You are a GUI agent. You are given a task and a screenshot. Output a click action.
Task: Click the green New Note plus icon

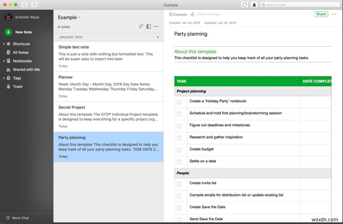(8, 32)
